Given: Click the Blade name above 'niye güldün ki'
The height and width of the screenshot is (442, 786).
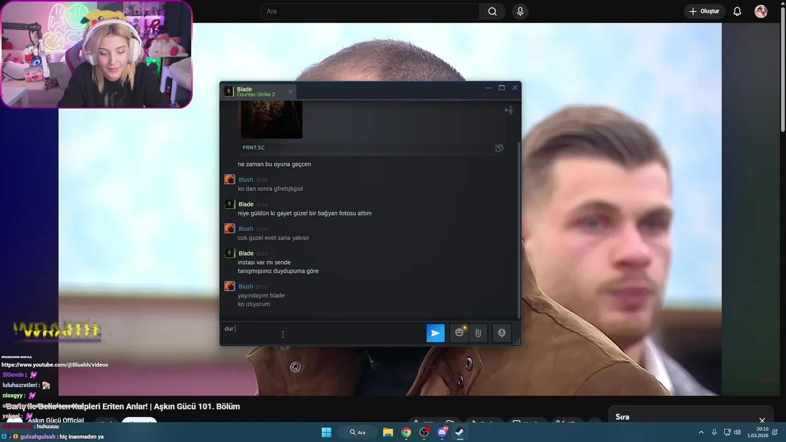Looking at the screenshot, I should (246, 204).
